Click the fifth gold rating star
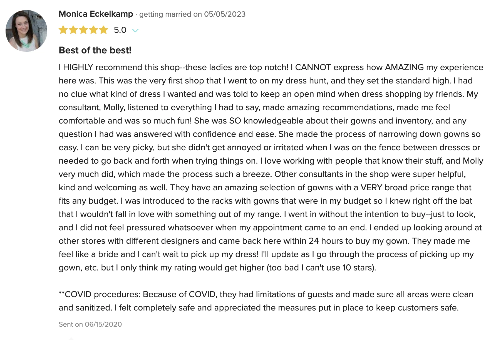The image size is (496, 340). (103, 30)
